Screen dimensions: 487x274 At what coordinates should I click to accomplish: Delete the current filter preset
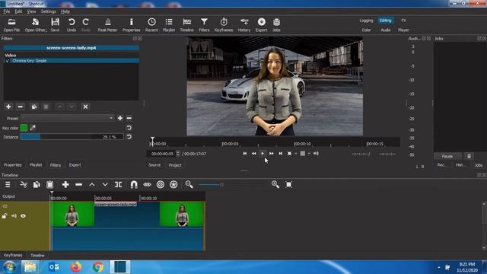(x=129, y=118)
